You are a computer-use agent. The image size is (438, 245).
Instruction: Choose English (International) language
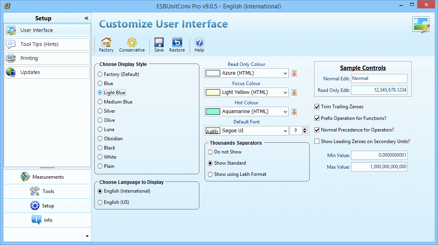coord(124,191)
